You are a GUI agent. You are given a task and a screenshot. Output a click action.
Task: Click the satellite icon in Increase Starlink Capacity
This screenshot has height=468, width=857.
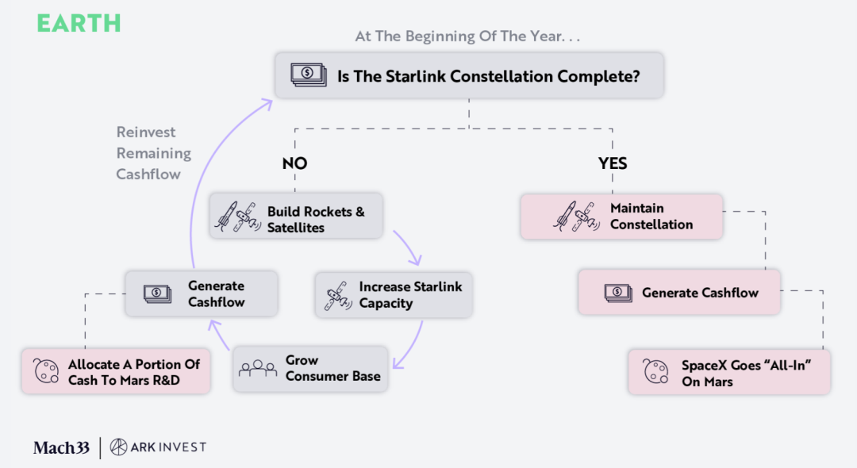pyautogui.click(x=339, y=295)
